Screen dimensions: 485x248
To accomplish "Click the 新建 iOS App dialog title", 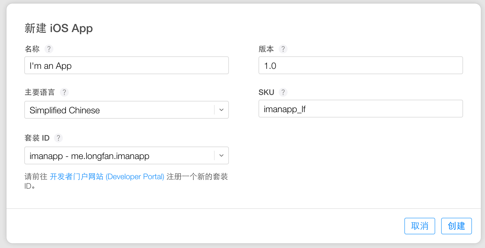I will (x=59, y=28).
